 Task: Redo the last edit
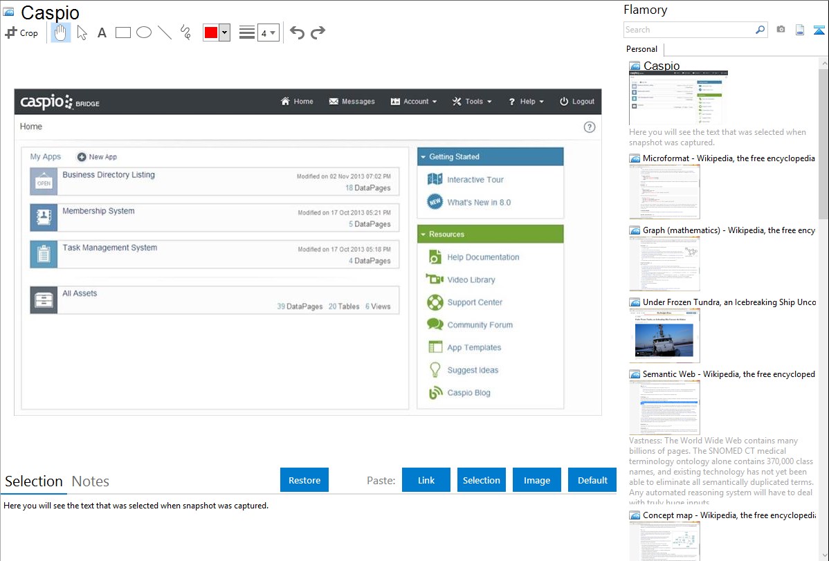(x=318, y=33)
